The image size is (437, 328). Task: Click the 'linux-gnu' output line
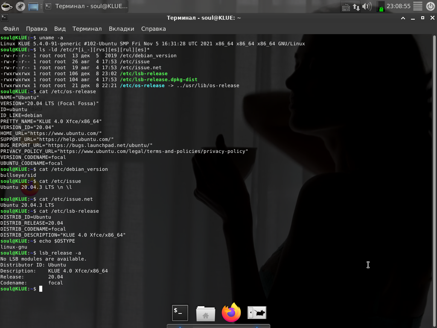[14, 247]
